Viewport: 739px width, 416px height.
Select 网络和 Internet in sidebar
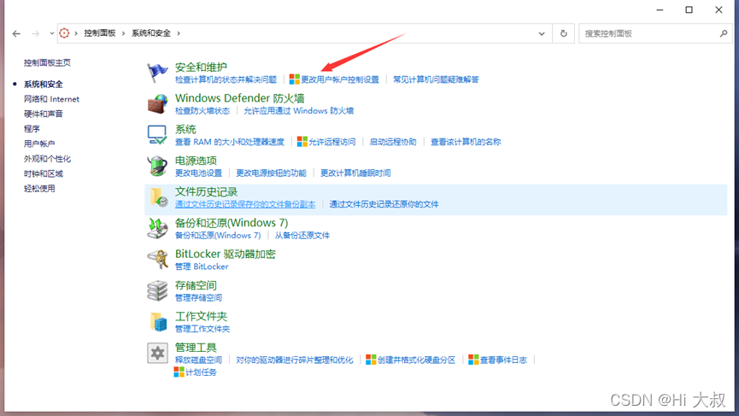[51, 99]
